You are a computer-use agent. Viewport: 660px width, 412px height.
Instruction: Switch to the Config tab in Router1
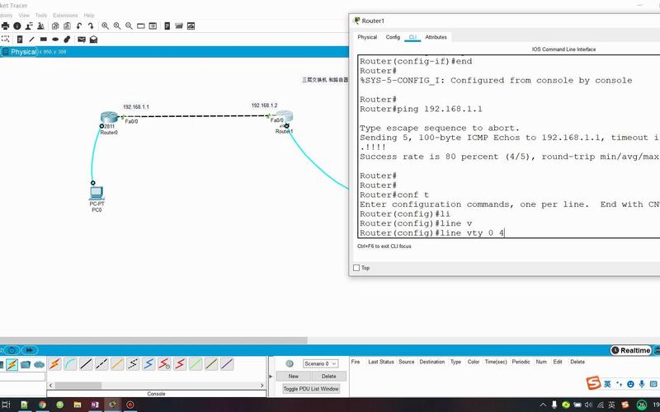(393, 37)
